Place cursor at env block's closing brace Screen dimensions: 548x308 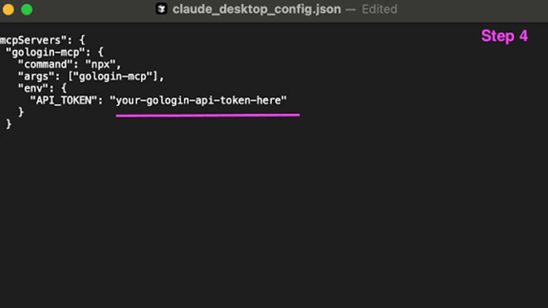pyautogui.click(x=21, y=112)
